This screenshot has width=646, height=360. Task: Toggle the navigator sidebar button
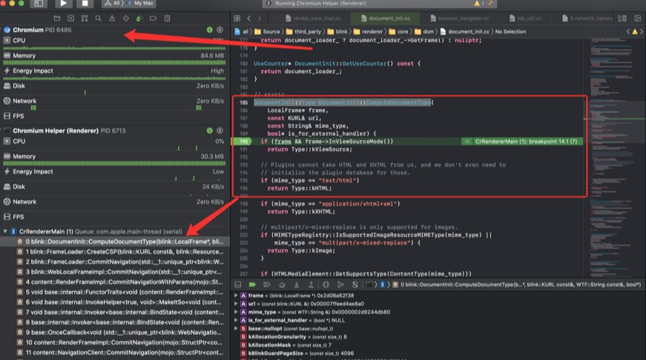pos(39,3)
